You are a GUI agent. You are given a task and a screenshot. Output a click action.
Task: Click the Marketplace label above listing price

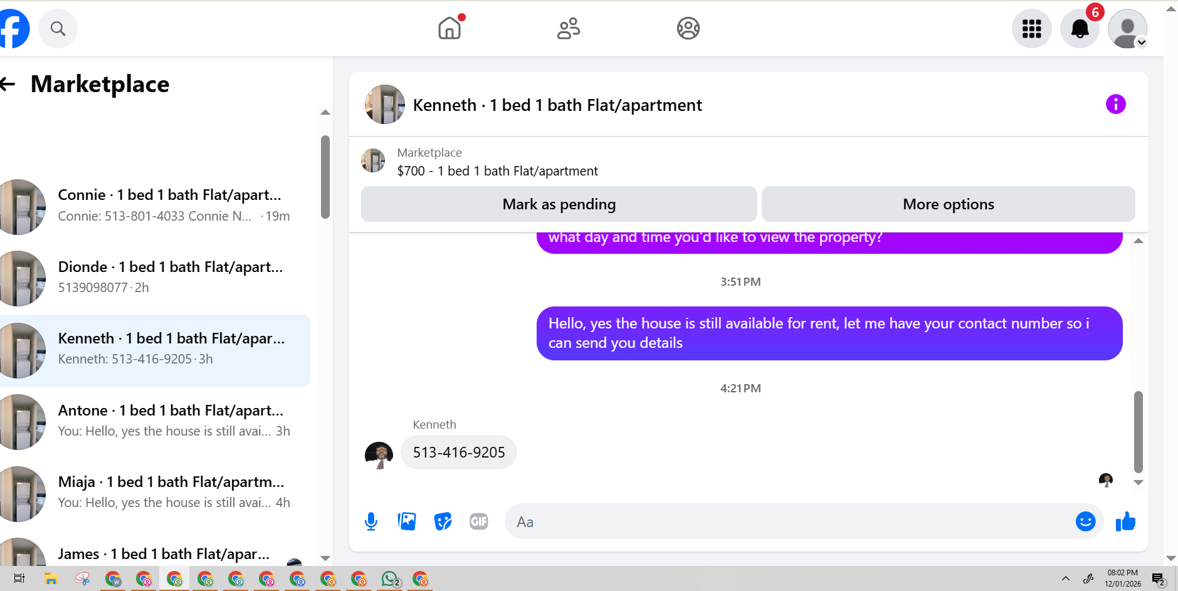point(429,152)
